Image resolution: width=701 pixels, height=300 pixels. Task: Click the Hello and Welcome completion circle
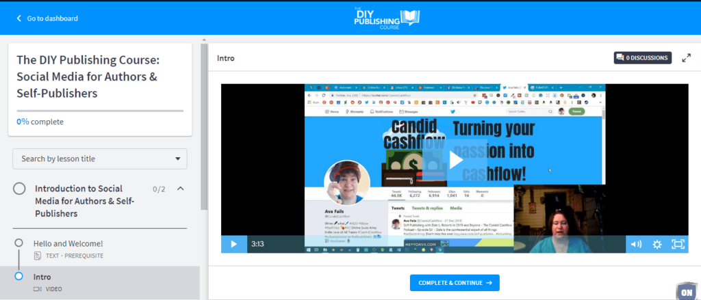(18, 243)
